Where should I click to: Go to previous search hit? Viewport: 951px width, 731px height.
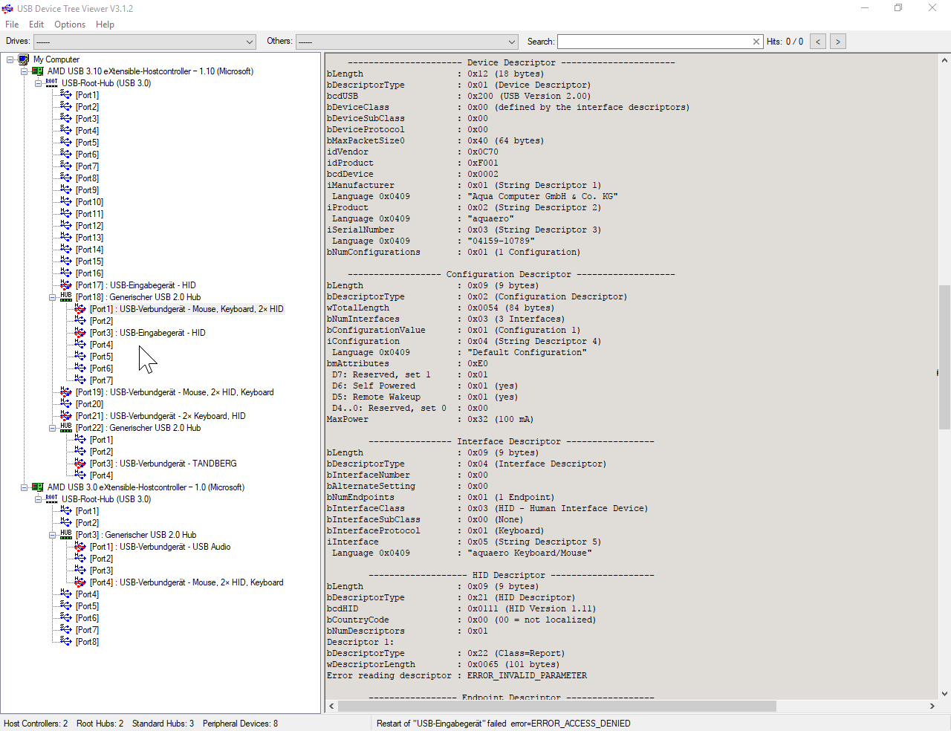[818, 42]
